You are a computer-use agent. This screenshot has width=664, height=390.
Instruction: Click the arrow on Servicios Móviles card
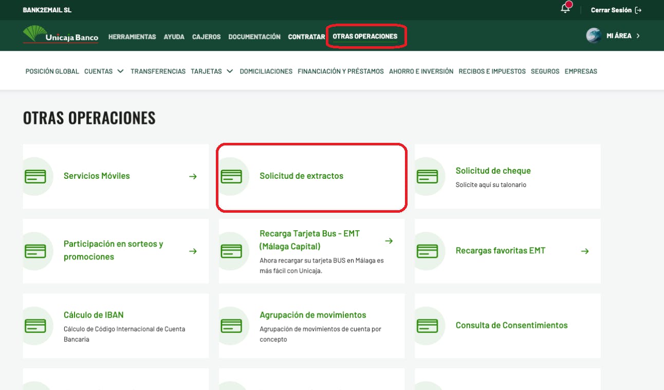(193, 176)
